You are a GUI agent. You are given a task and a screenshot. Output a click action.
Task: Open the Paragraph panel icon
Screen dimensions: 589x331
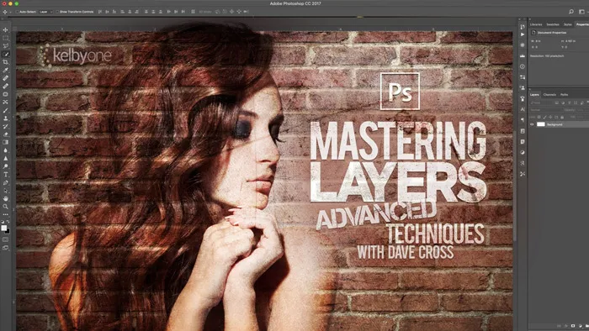click(x=523, y=119)
